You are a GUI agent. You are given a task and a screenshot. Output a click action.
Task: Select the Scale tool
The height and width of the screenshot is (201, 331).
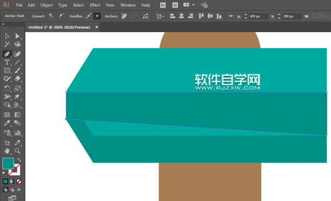17,88
